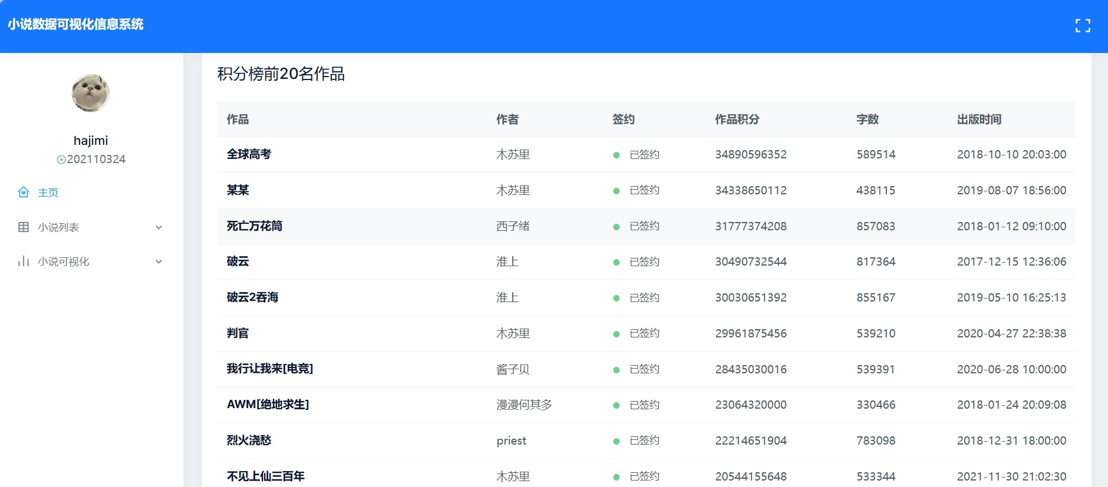1108x487 pixels.
Task: Select the novel title 破云
Action: point(238,261)
